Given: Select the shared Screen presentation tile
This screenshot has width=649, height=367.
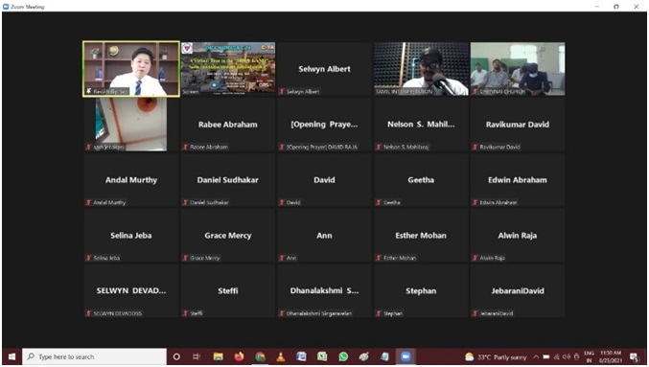Looking at the screenshot, I should 228,69.
